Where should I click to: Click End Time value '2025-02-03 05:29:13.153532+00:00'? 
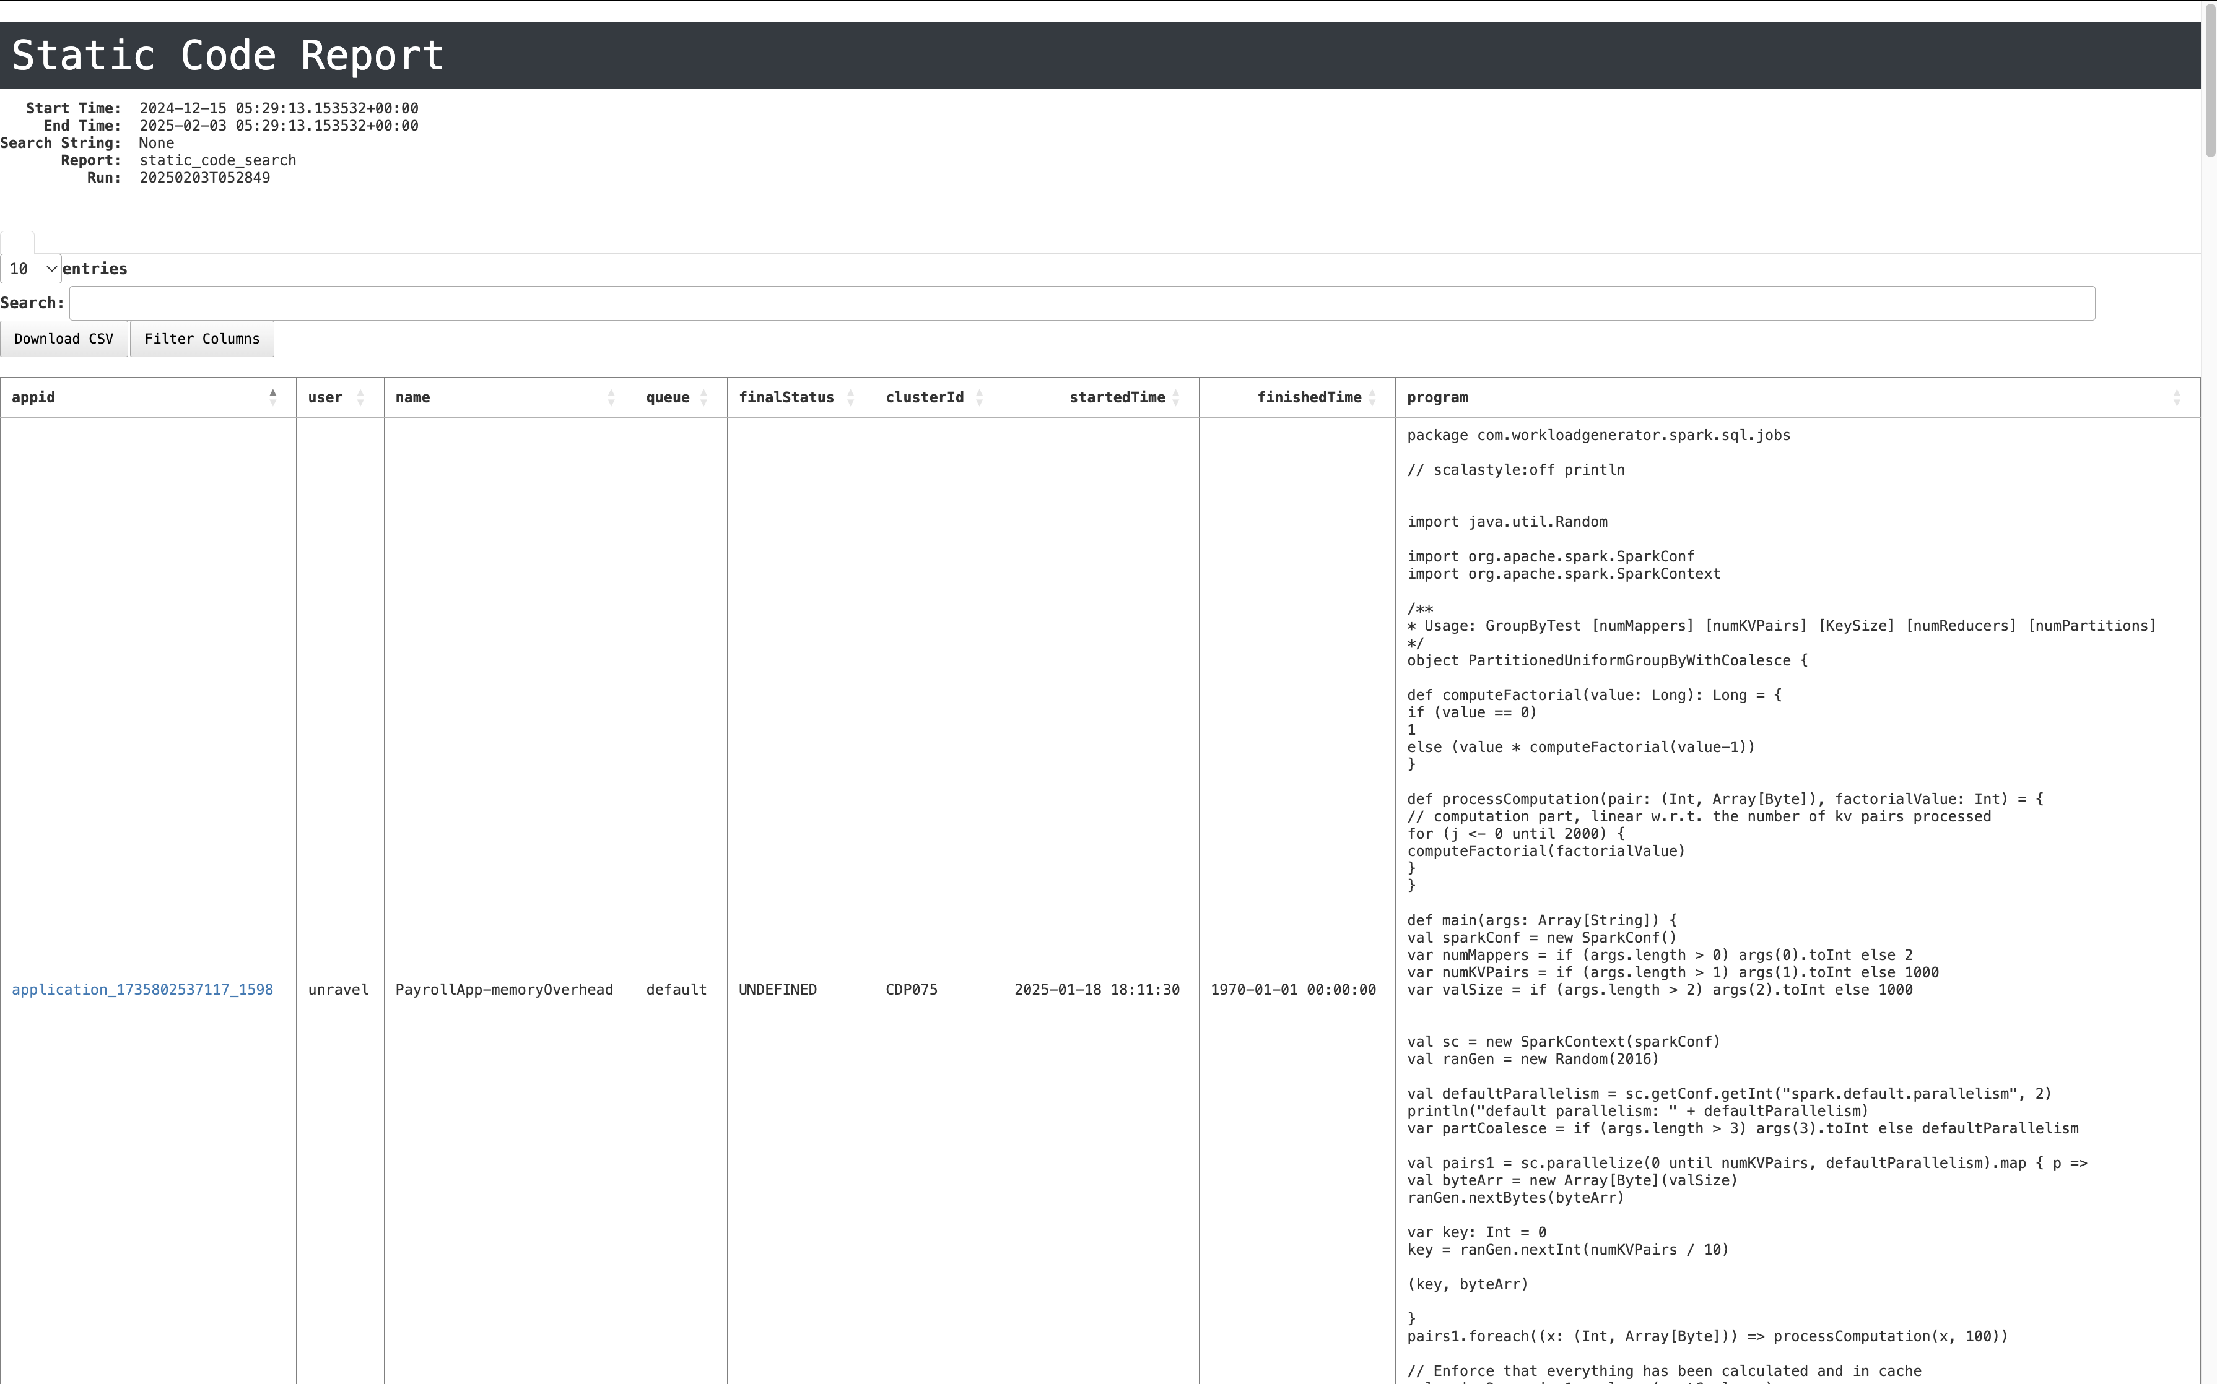point(279,126)
